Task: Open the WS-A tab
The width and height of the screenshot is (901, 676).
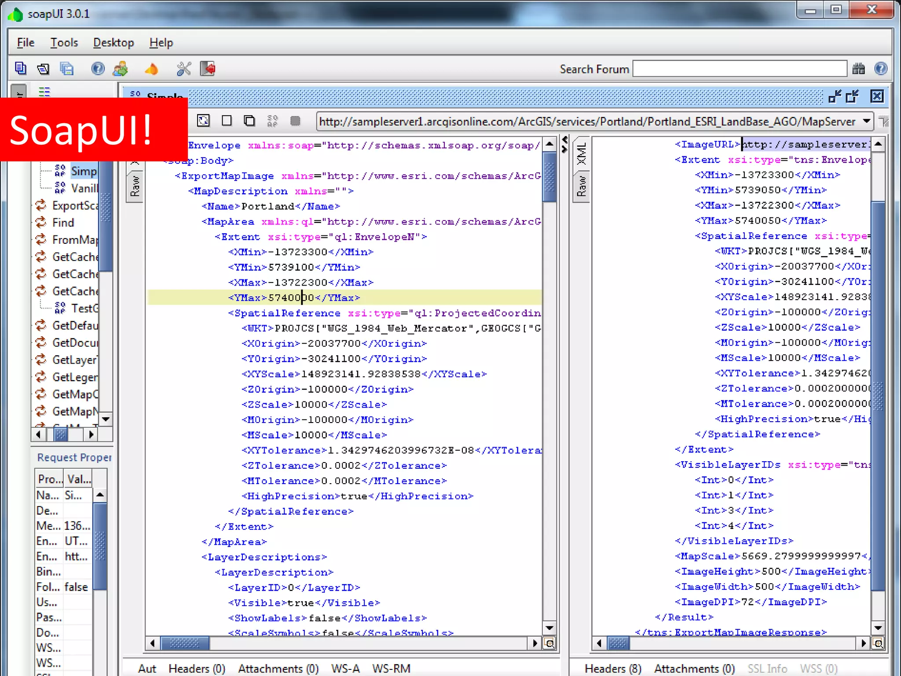Action: (x=345, y=669)
